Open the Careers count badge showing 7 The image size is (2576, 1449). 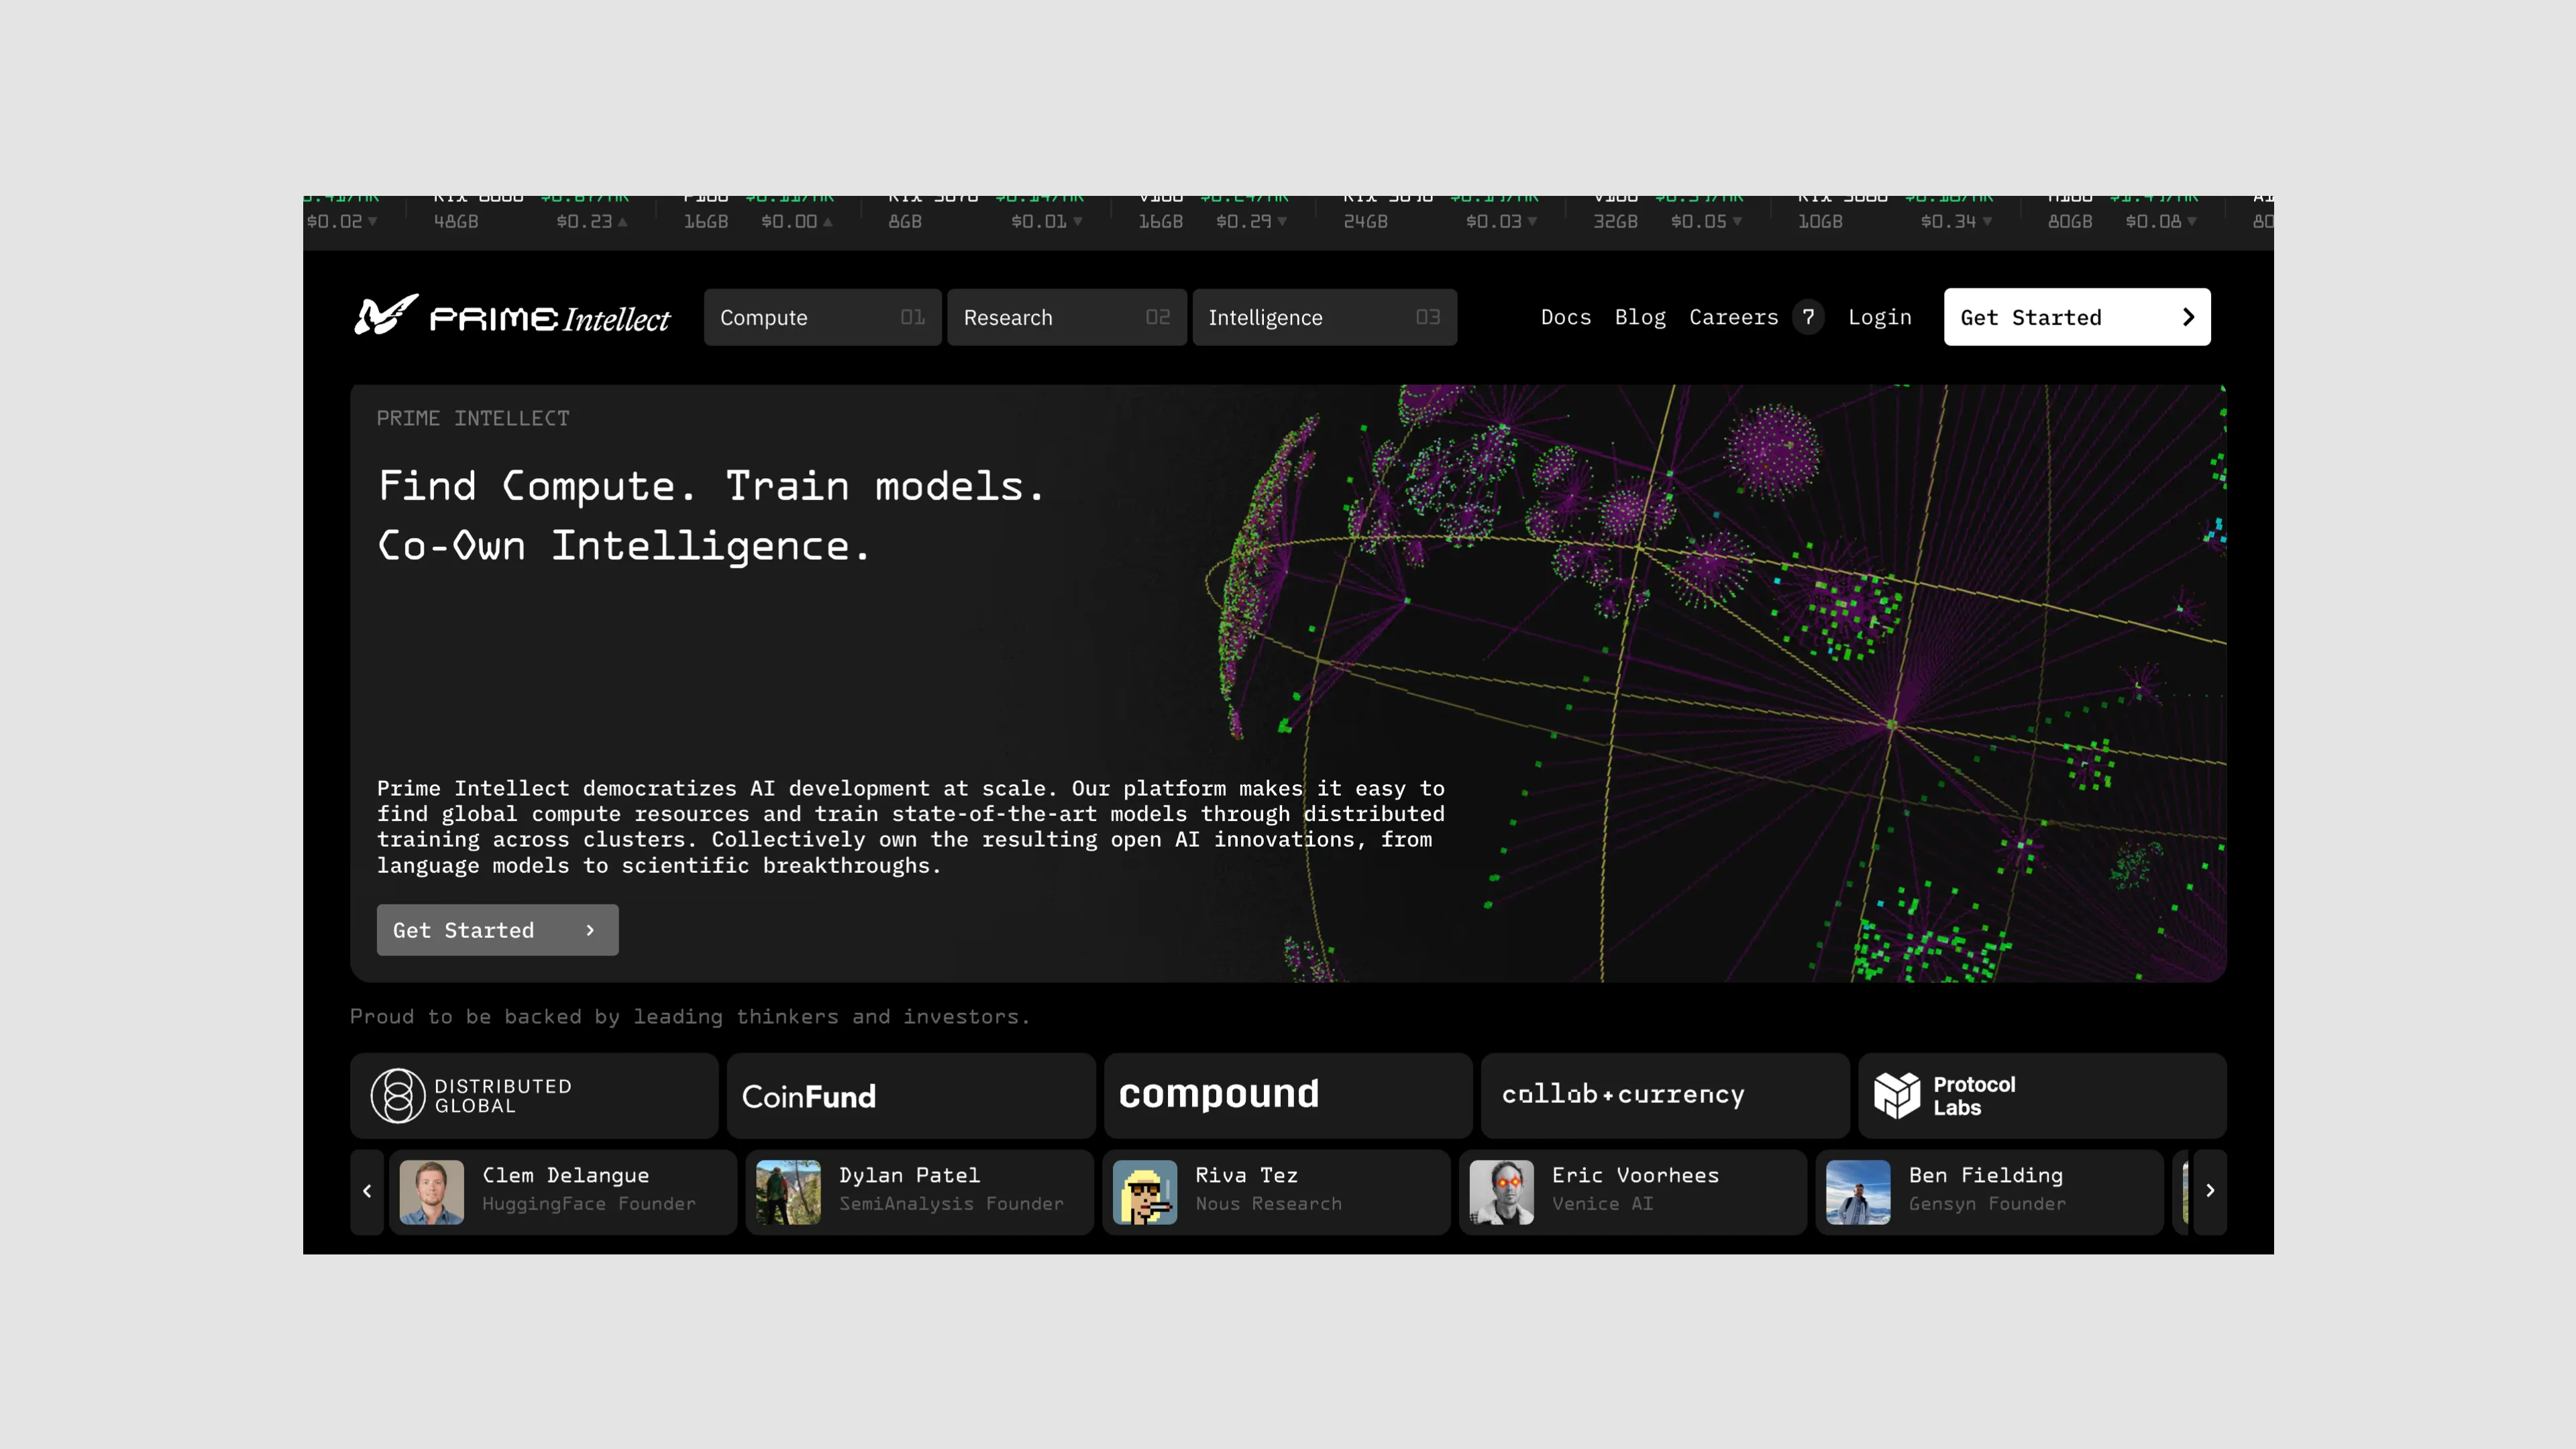point(1808,317)
